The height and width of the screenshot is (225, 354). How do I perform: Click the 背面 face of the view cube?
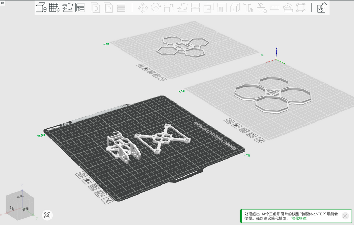pos(26,209)
